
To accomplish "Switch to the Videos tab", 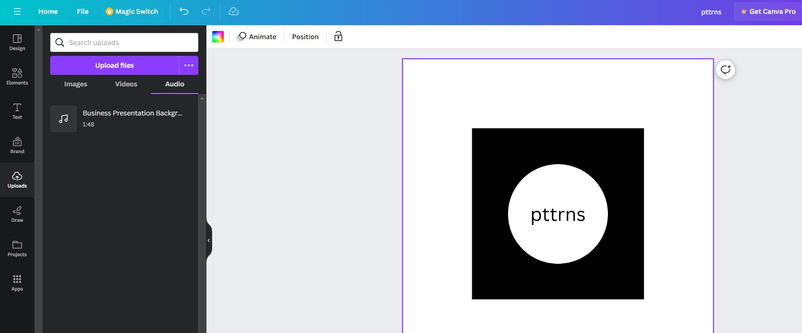I will point(126,84).
